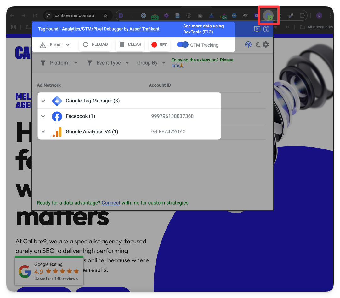Click the TagHound extension icon in toolbar
Image resolution: width=340 pixels, height=298 pixels.
(268, 15)
